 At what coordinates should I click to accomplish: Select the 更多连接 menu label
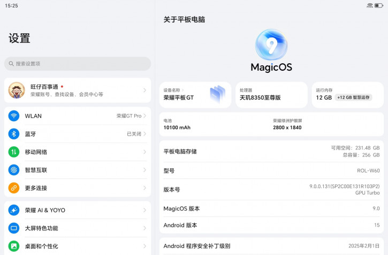[36, 188]
